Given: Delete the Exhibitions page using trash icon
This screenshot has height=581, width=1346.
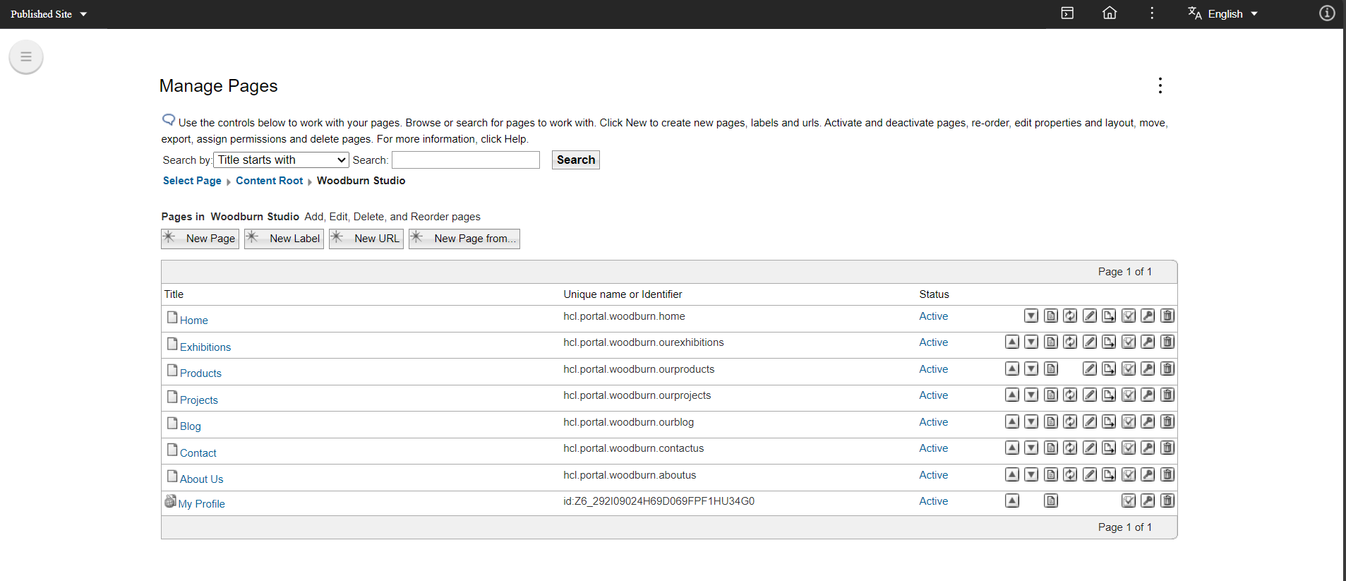Looking at the screenshot, I should coord(1167,342).
